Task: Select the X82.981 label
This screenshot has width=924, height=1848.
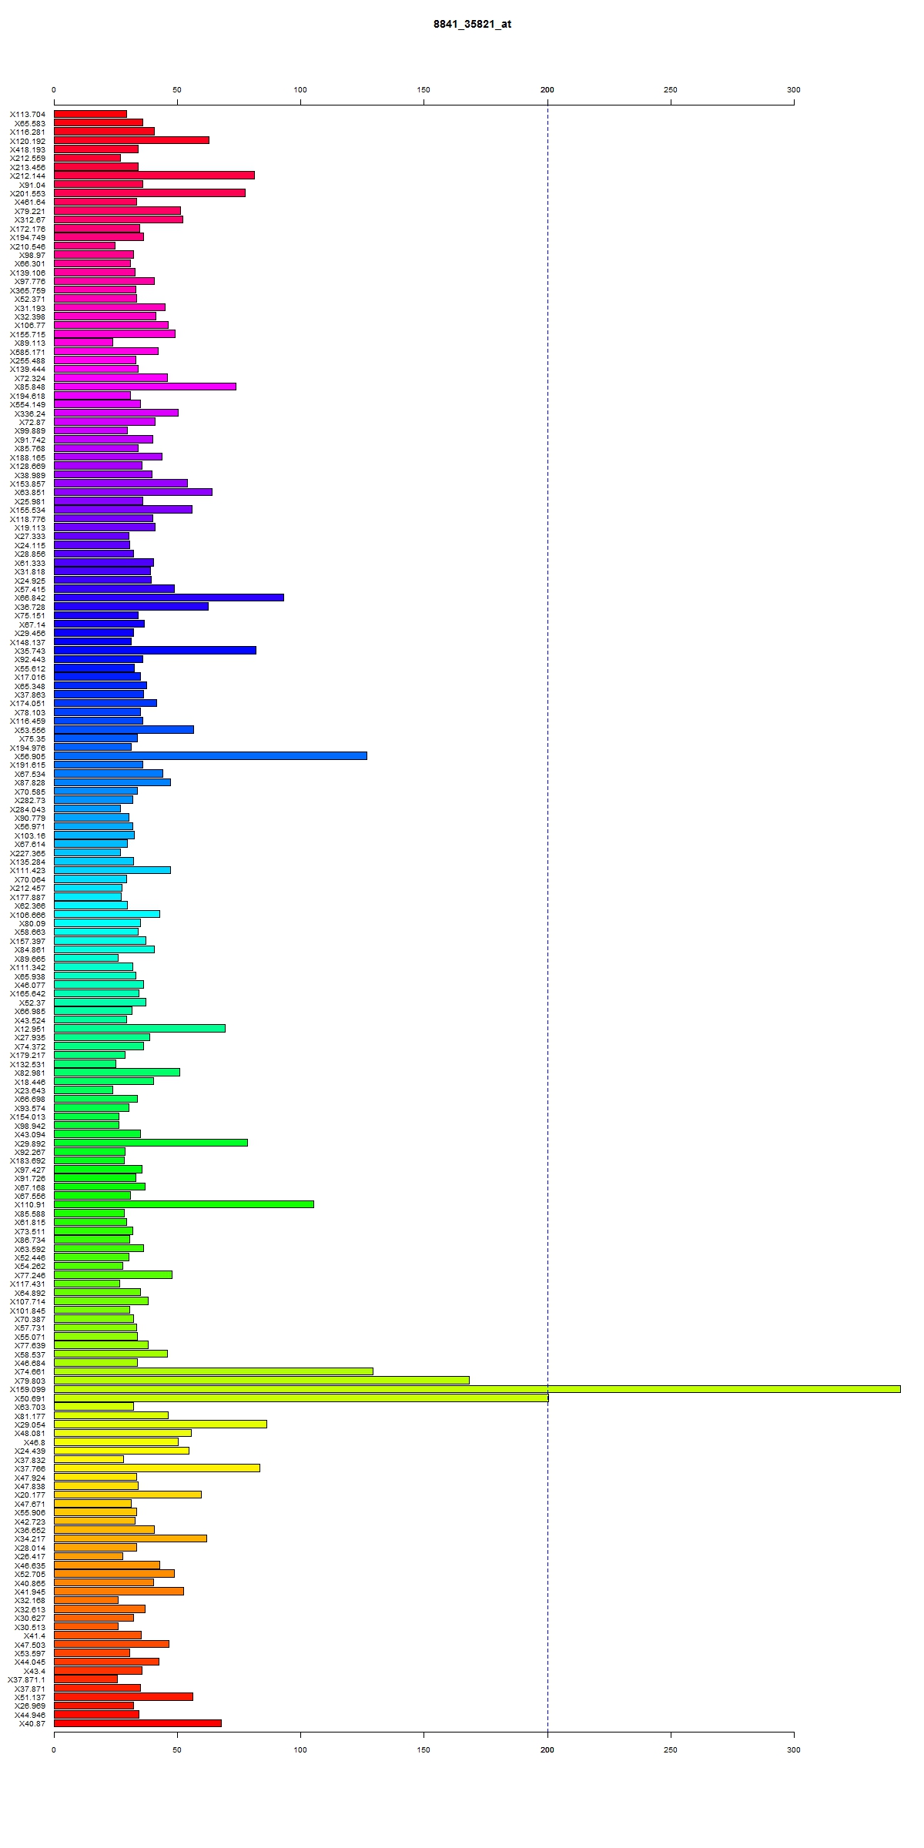Action: click(x=30, y=1073)
